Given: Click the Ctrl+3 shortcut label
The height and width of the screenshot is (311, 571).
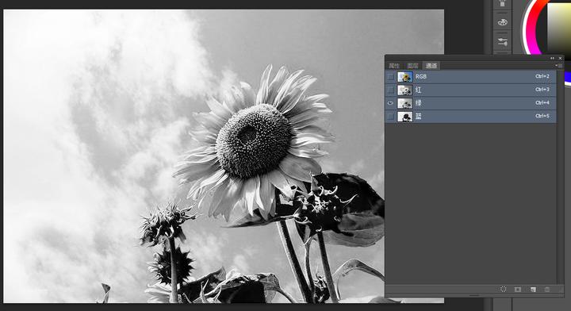Looking at the screenshot, I should (542, 90).
